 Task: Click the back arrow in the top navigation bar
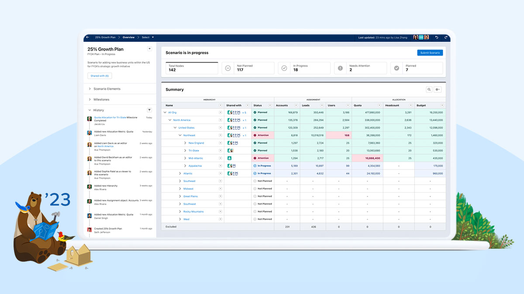click(x=87, y=37)
